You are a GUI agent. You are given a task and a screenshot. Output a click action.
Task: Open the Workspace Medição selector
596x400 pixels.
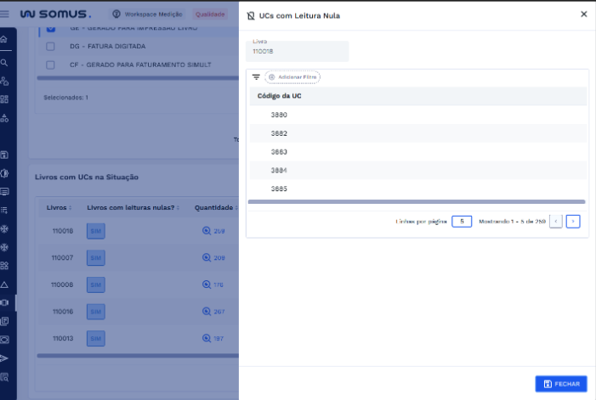tap(147, 14)
